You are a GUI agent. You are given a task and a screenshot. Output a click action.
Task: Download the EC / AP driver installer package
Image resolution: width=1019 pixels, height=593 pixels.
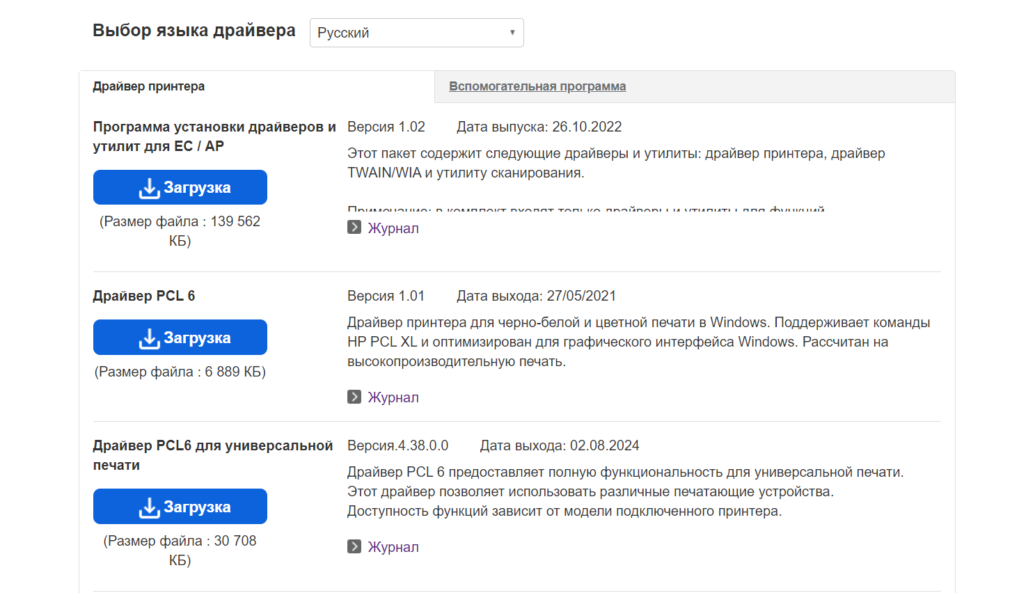pos(180,187)
